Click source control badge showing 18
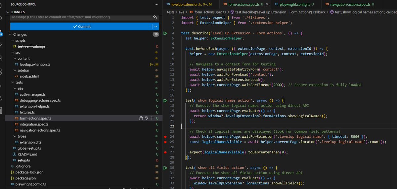 (1, 34)
